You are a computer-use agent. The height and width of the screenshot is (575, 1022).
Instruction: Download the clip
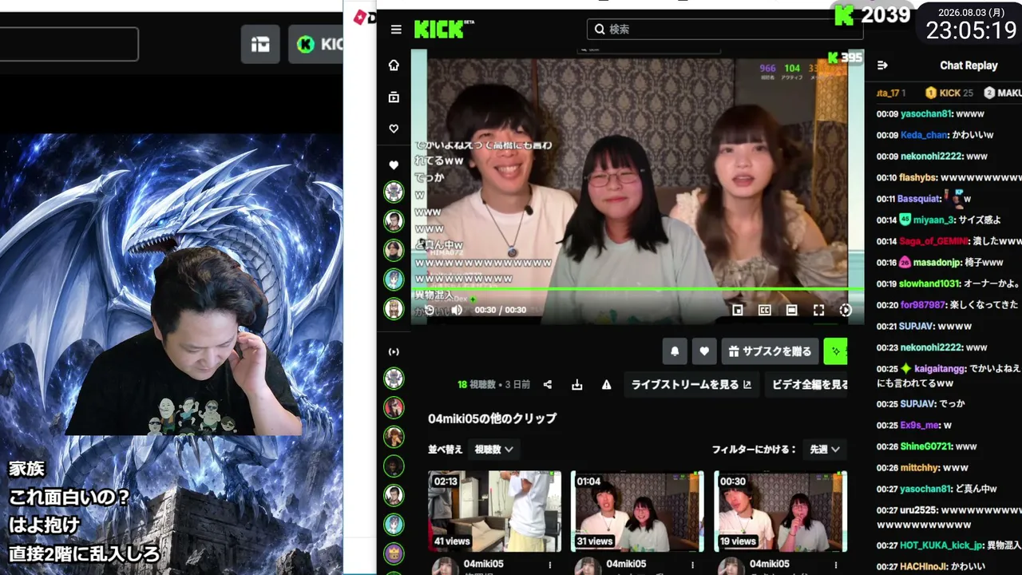tap(577, 384)
